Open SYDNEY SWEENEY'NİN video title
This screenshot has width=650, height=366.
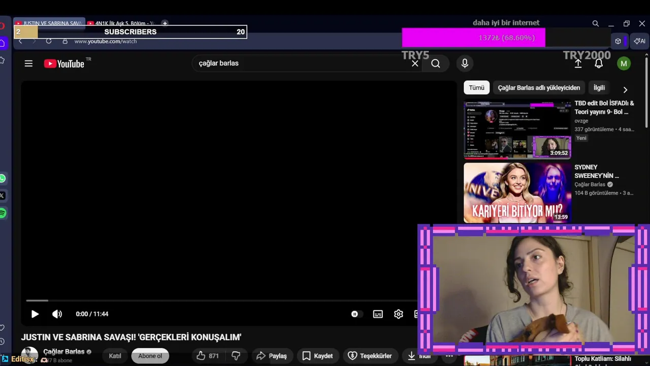pos(597,171)
